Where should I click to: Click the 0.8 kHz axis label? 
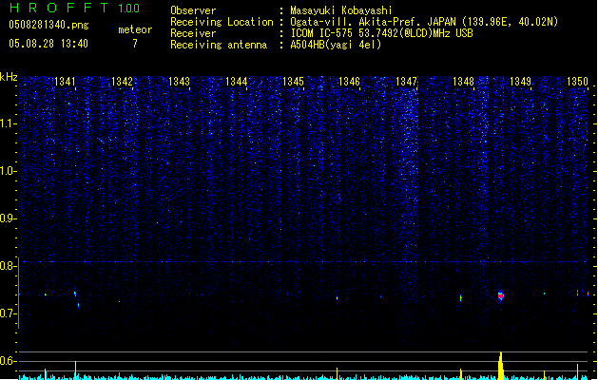(x=9, y=266)
